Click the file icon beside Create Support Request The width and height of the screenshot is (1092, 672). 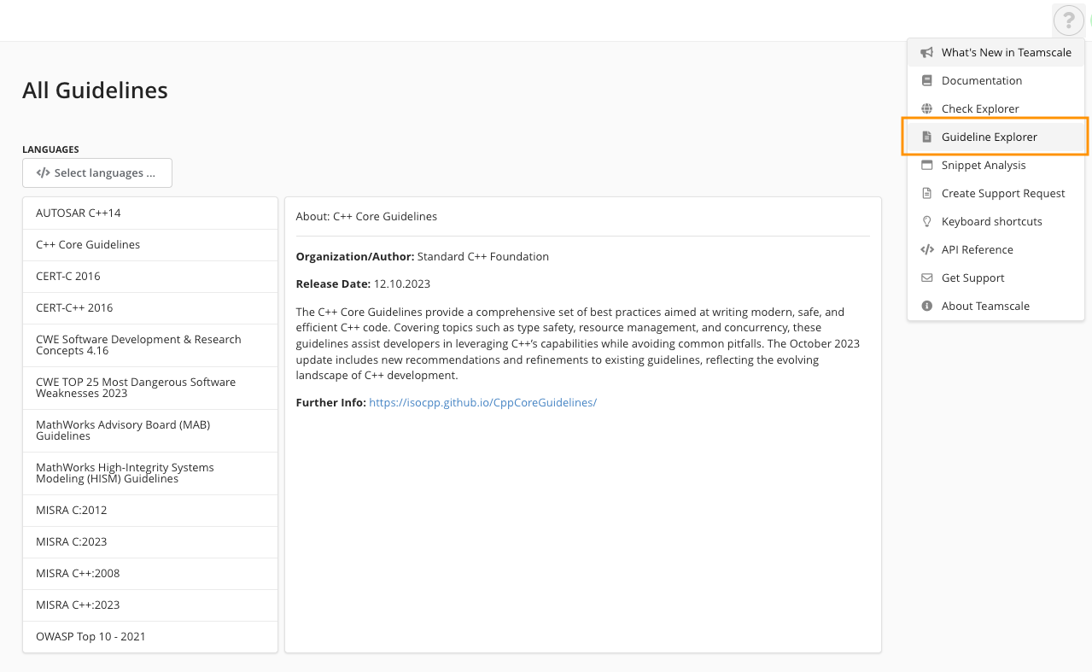[926, 193]
